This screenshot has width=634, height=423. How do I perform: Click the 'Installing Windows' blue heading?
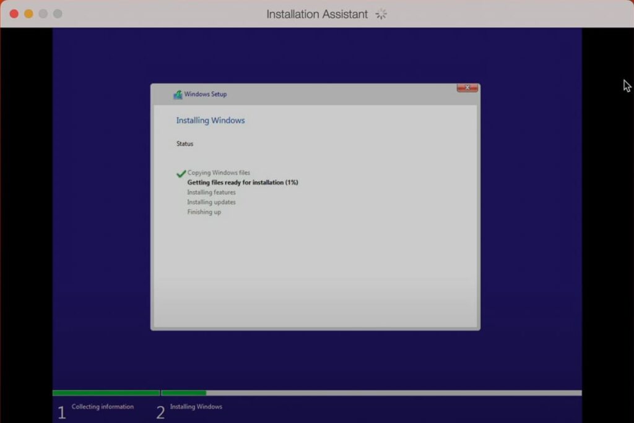pyautogui.click(x=211, y=121)
